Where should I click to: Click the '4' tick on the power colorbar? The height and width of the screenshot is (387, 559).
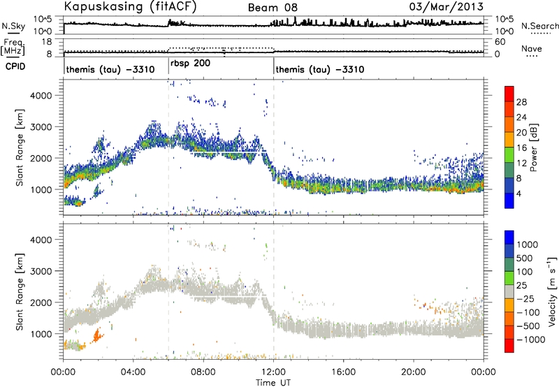point(519,194)
